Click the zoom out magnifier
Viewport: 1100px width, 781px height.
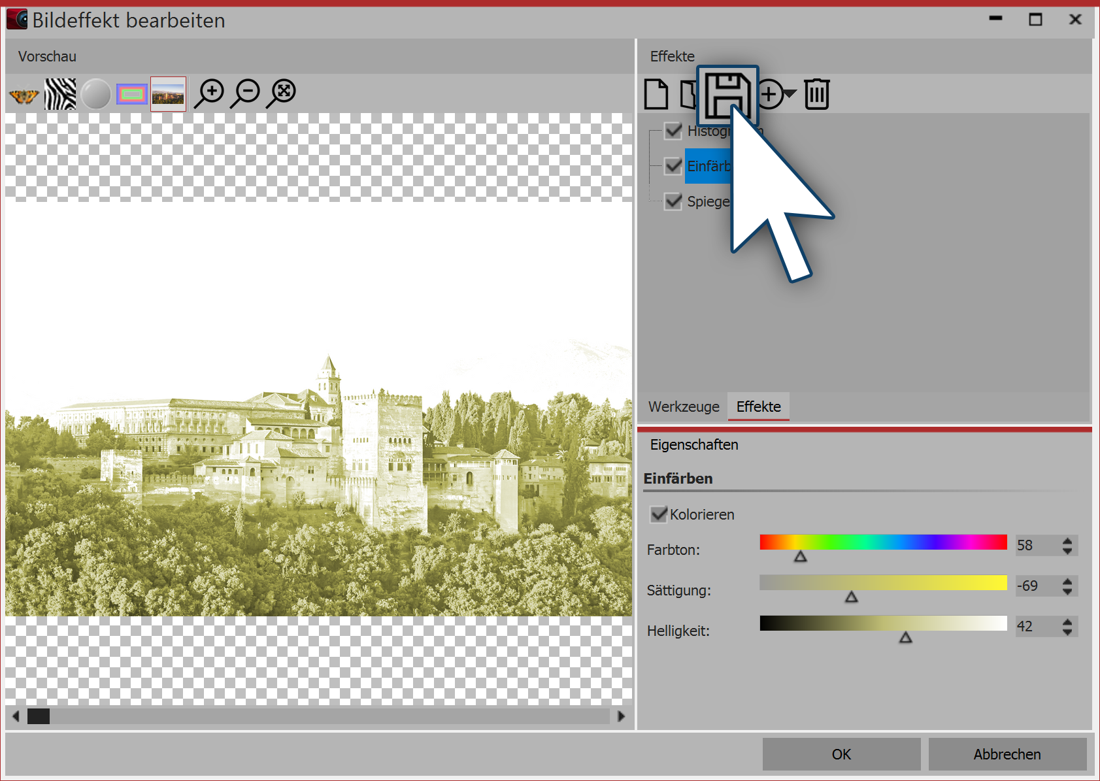click(246, 93)
